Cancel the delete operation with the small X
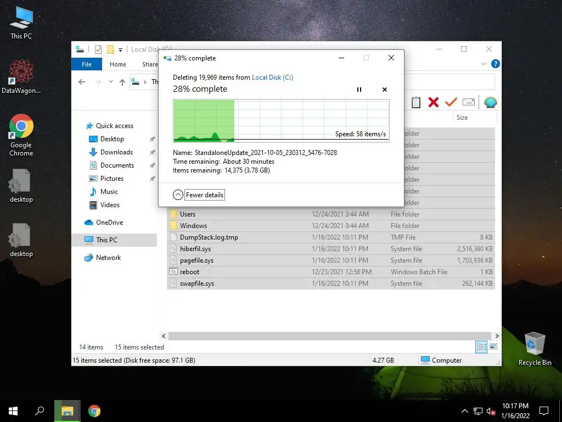The width and height of the screenshot is (562, 422). pyautogui.click(x=385, y=90)
